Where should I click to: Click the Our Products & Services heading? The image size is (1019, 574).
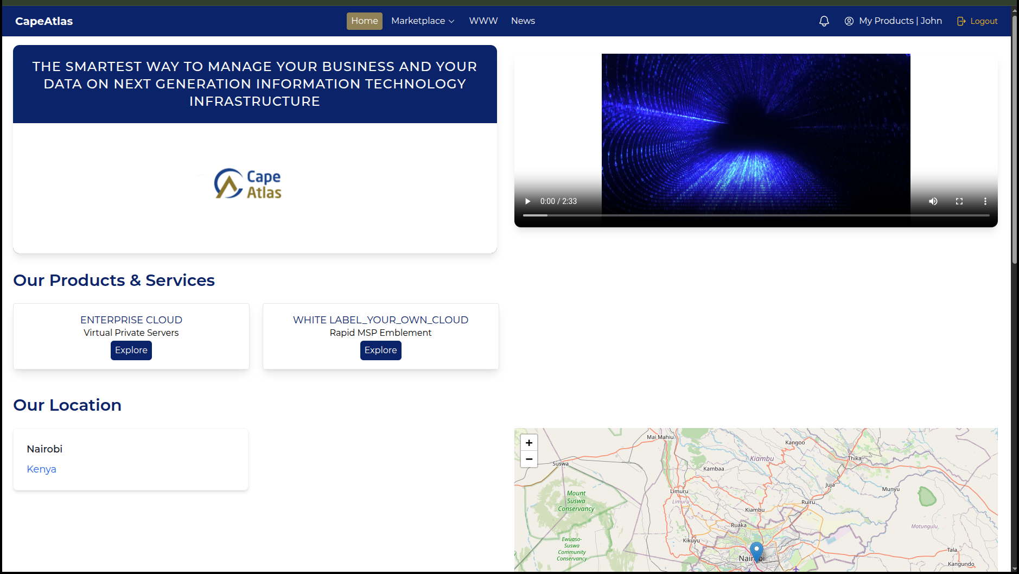coord(114,280)
